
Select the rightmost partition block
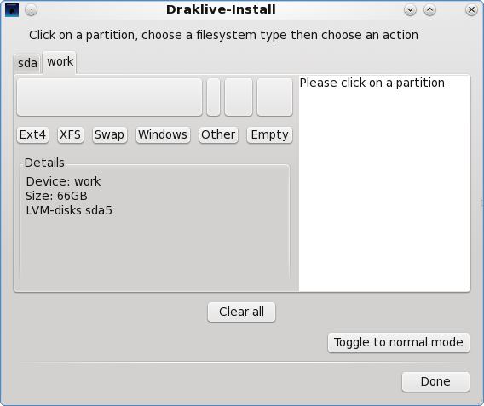pyautogui.click(x=274, y=97)
